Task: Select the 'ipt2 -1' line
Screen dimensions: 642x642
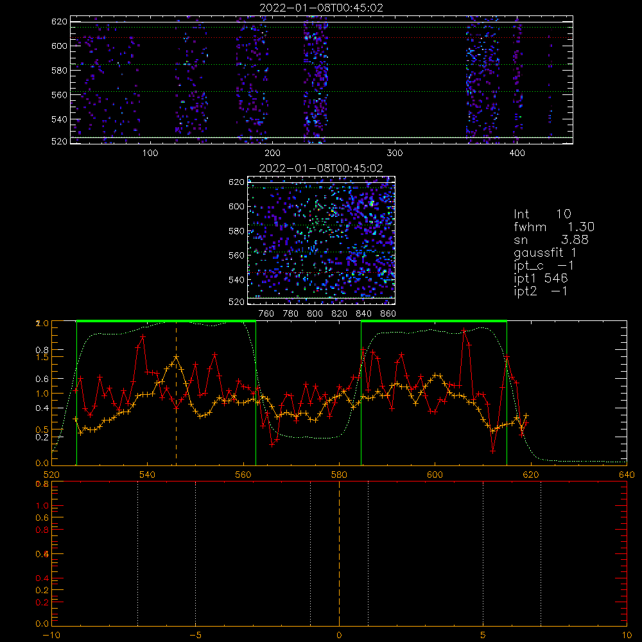Action: 541,291
